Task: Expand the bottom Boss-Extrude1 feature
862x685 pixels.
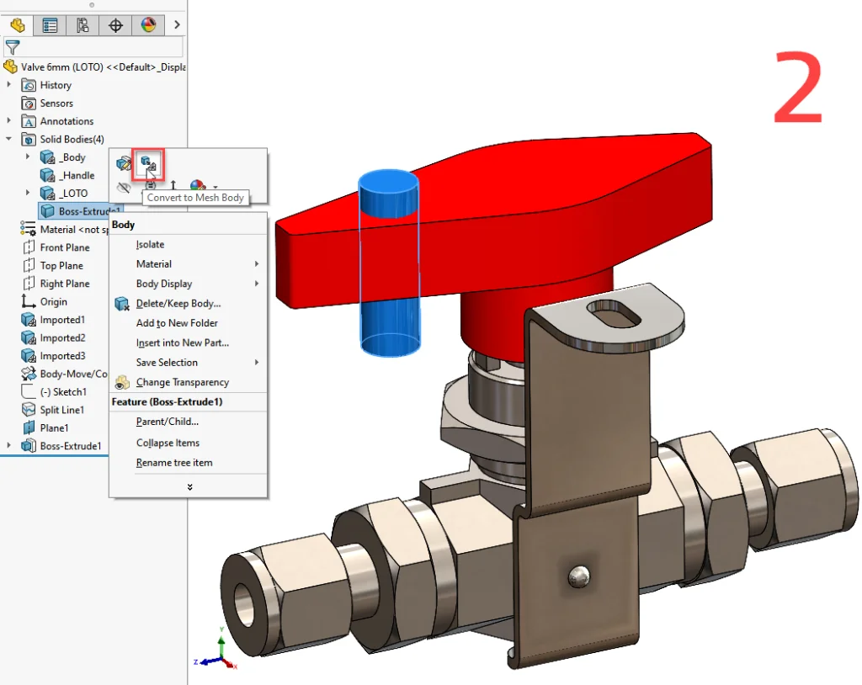Action: 9,446
